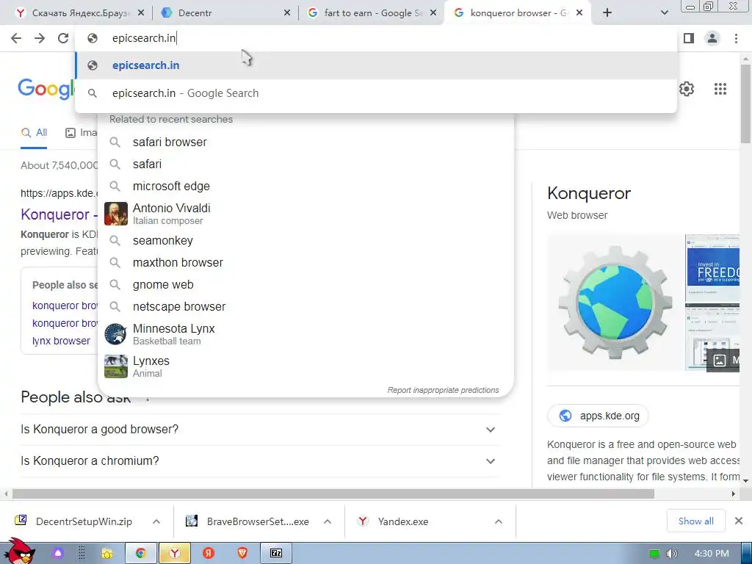This screenshot has height=564, width=752.
Task: Close the fart to earn tab
Action: [x=433, y=13]
